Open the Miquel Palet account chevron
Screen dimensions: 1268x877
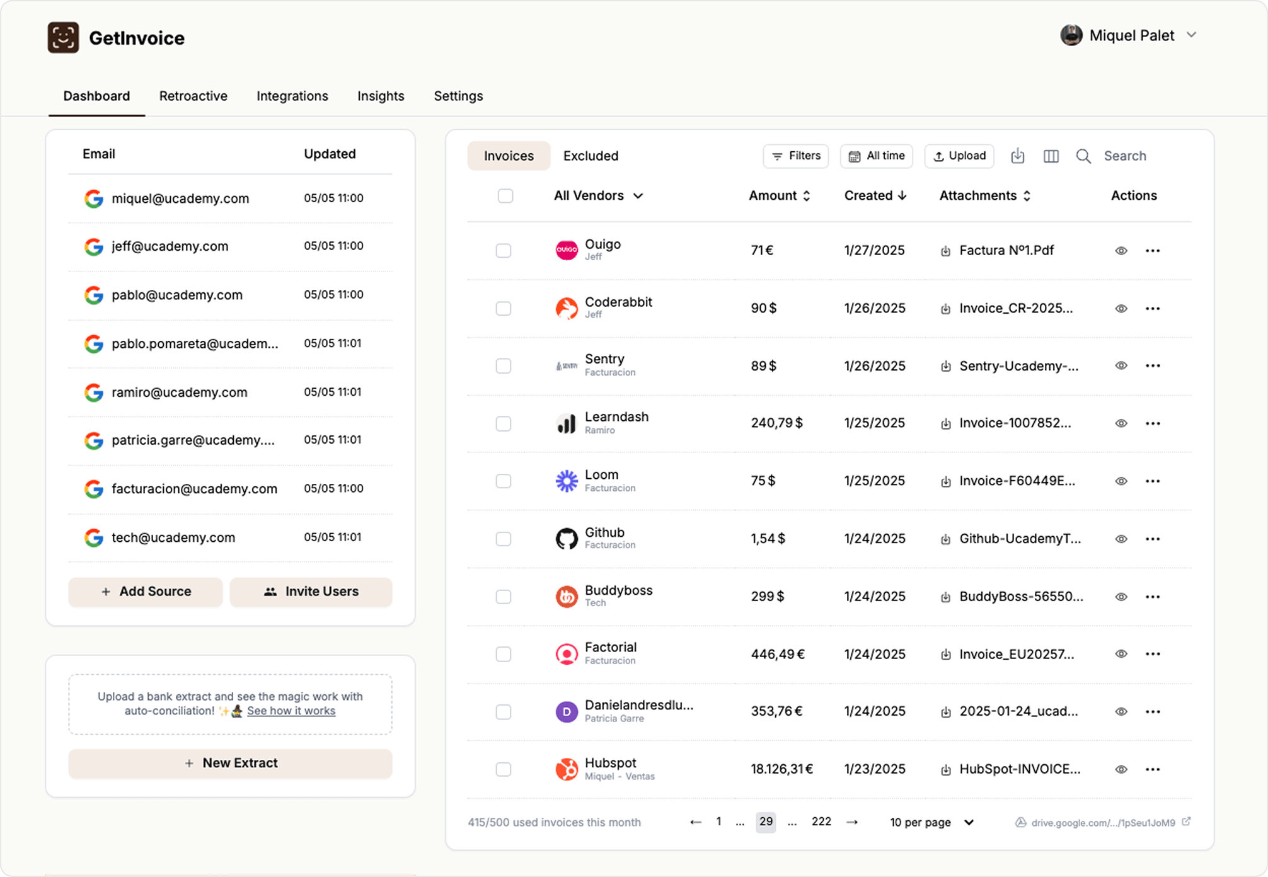pos(1191,35)
